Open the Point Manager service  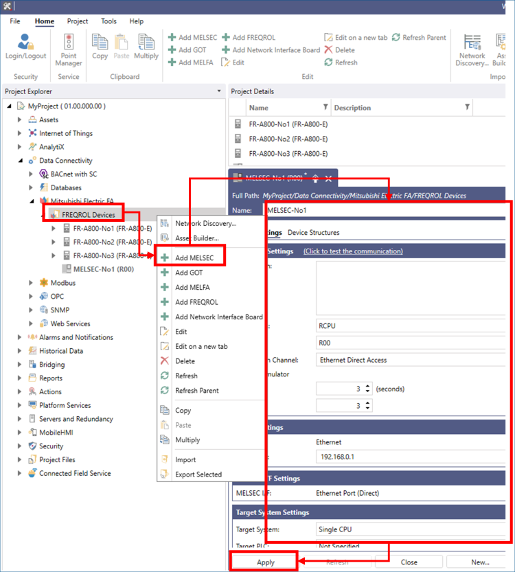tap(69, 49)
